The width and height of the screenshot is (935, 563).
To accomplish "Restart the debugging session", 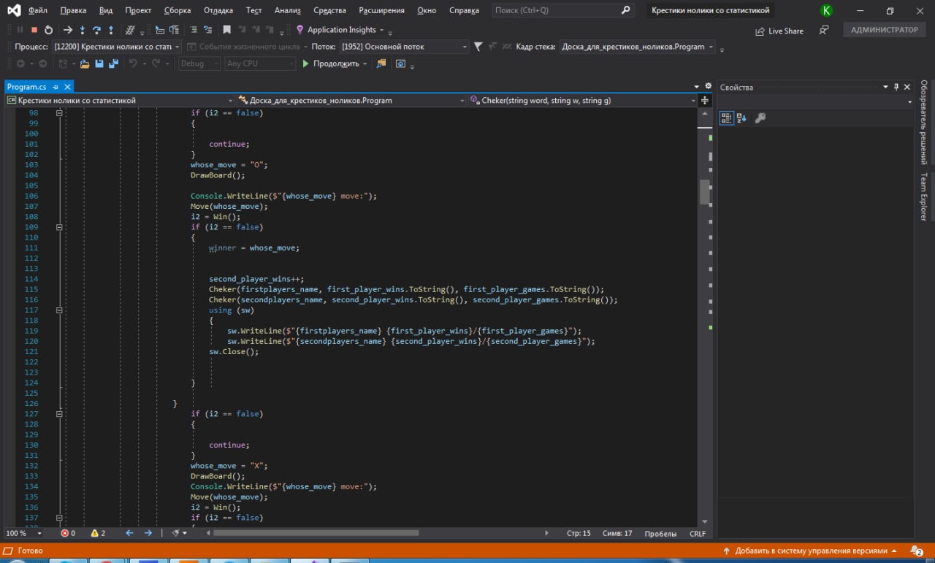I will coord(48,30).
